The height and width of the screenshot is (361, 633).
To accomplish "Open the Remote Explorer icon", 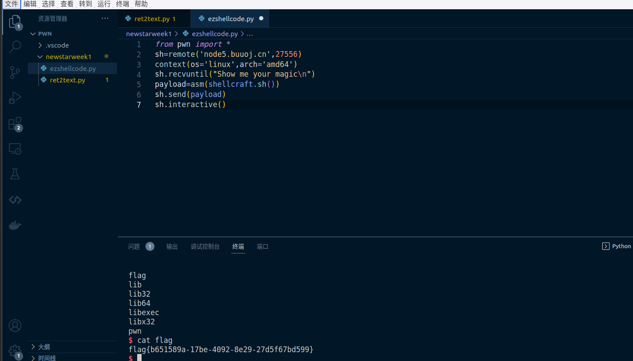I will 15,149.
